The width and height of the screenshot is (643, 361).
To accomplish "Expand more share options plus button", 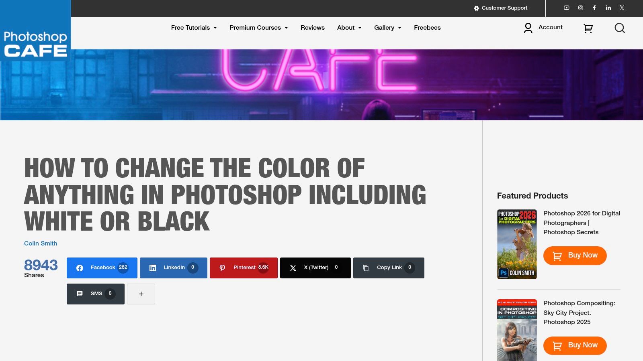I will tap(141, 294).
